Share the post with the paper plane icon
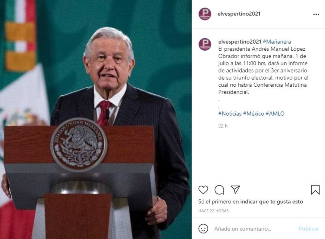This screenshot has width=325, height=239. coord(235,189)
